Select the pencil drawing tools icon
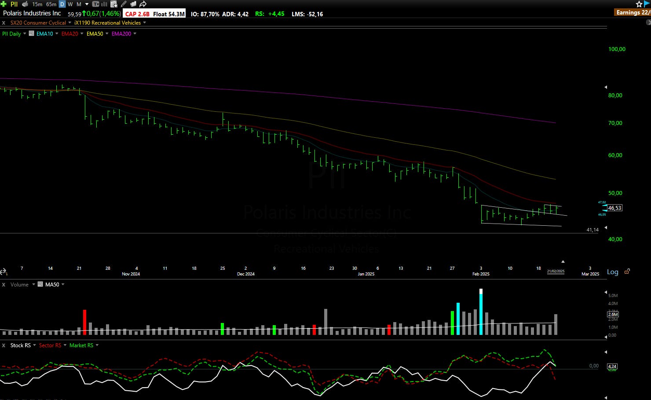651x400 pixels. click(x=124, y=4)
